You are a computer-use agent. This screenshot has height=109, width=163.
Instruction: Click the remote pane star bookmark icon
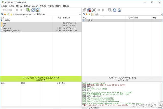click(87, 14)
